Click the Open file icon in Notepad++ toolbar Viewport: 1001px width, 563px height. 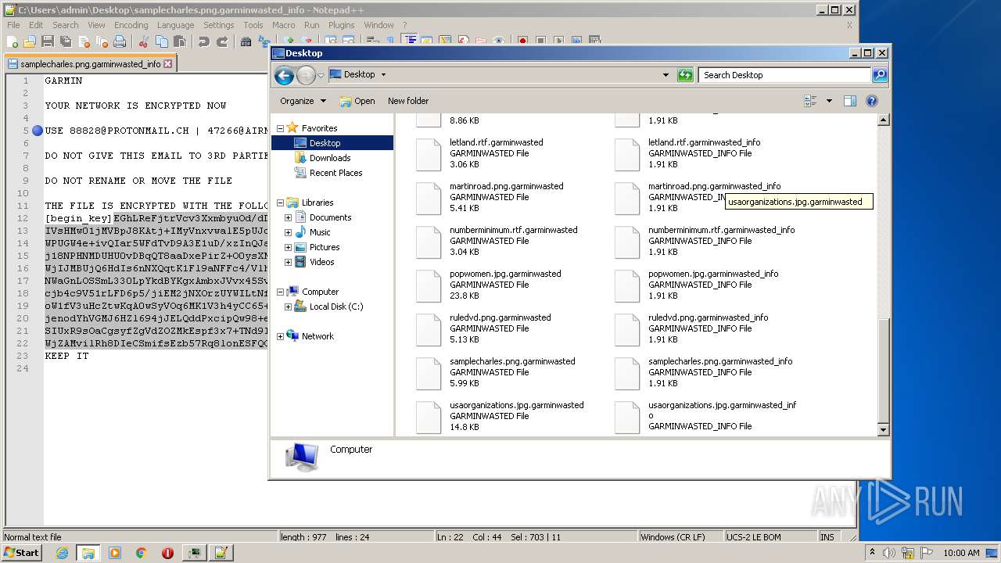[30, 41]
